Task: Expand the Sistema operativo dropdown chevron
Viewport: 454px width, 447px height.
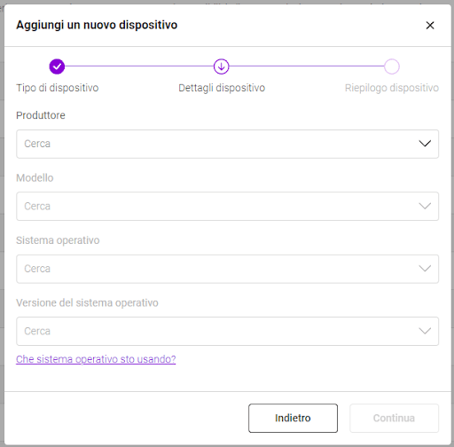Action: tap(425, 269)
